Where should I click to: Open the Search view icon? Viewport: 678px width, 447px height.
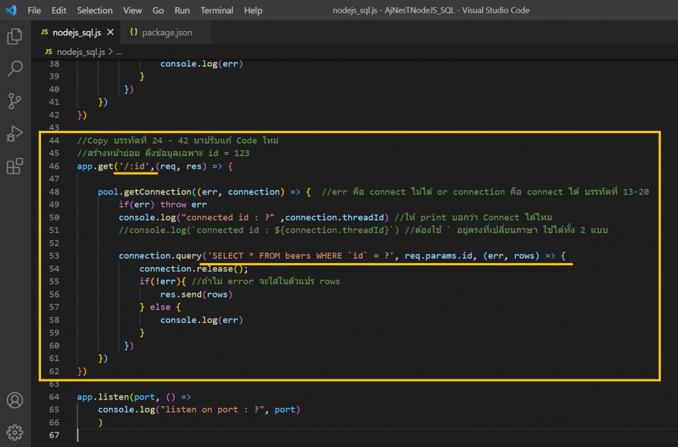point(15,69)
